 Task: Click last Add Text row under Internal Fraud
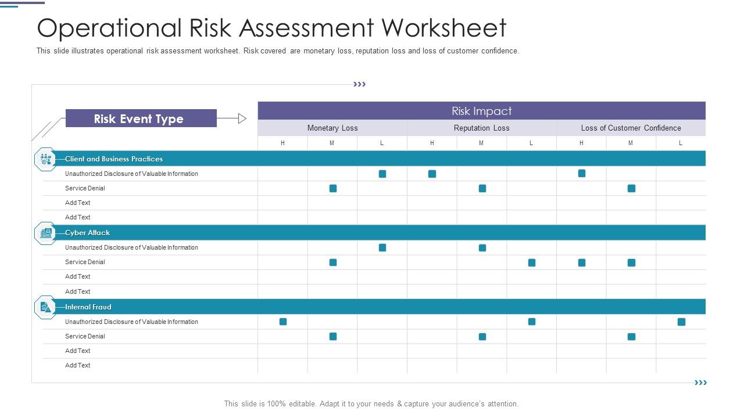[374, 366]
